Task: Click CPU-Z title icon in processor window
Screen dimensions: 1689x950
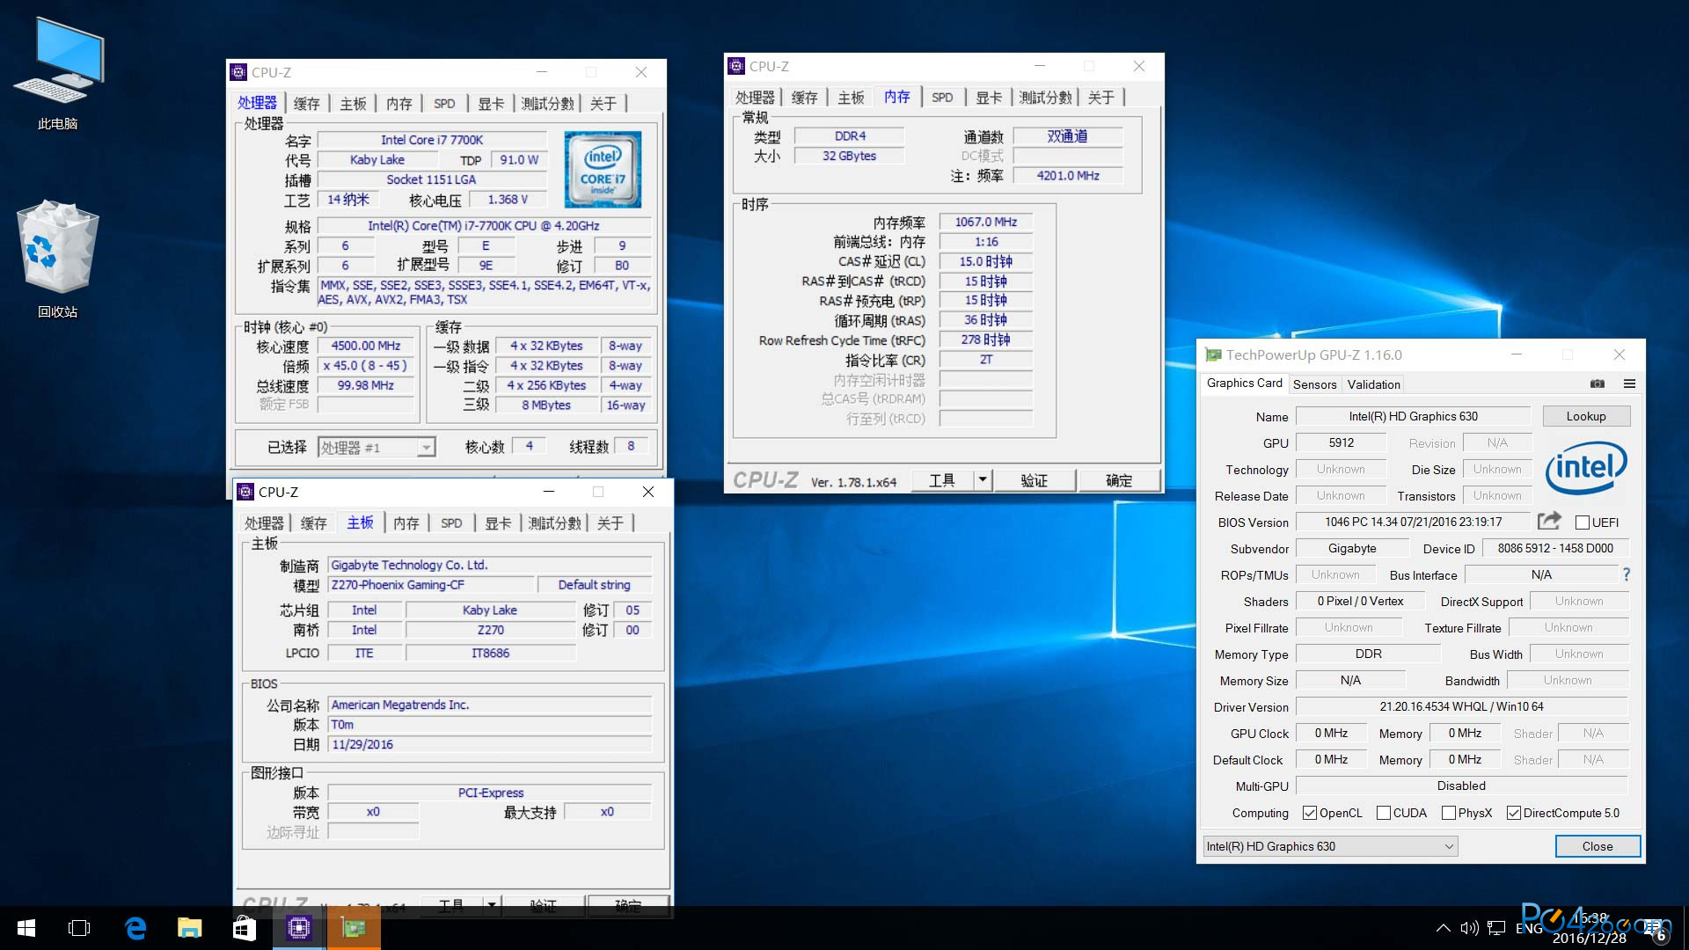Action: [x=238, y=72]
